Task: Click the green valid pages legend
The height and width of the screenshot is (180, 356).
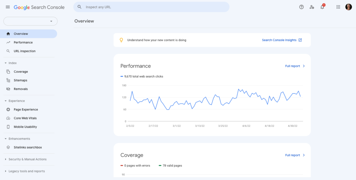Action: (170, 166)
